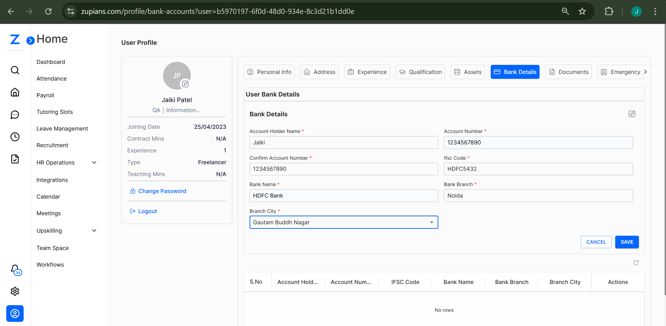Switch to the Personal Info tab

click(269, 72)
